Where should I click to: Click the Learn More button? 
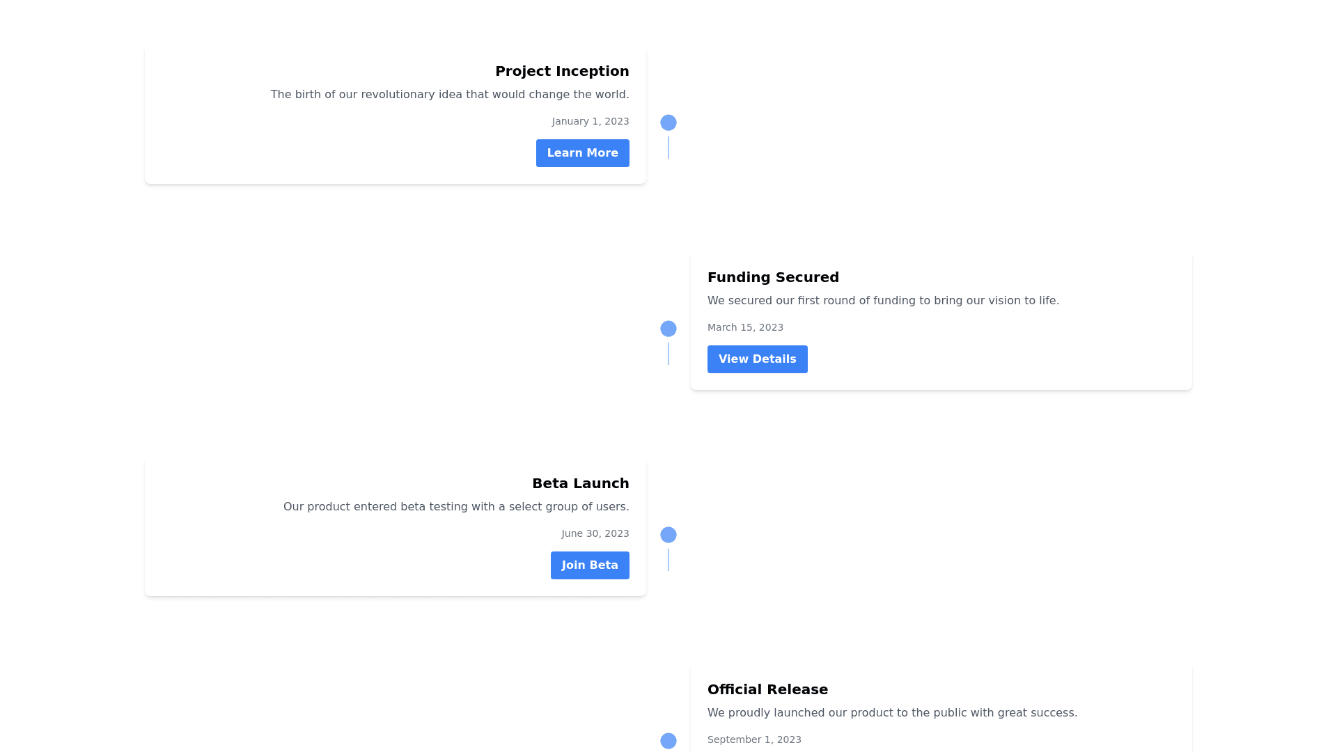pyautogui.click(x=582, y=153)
